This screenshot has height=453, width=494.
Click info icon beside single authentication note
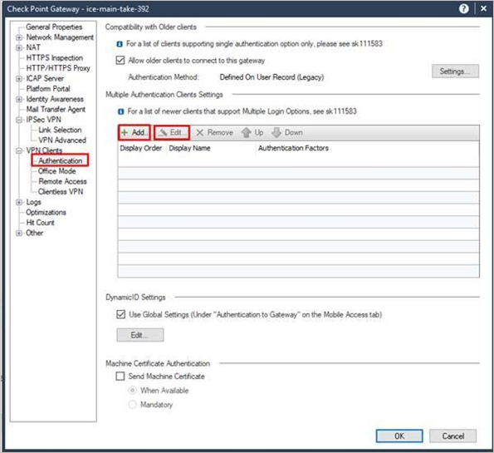(x=120, y=44)
